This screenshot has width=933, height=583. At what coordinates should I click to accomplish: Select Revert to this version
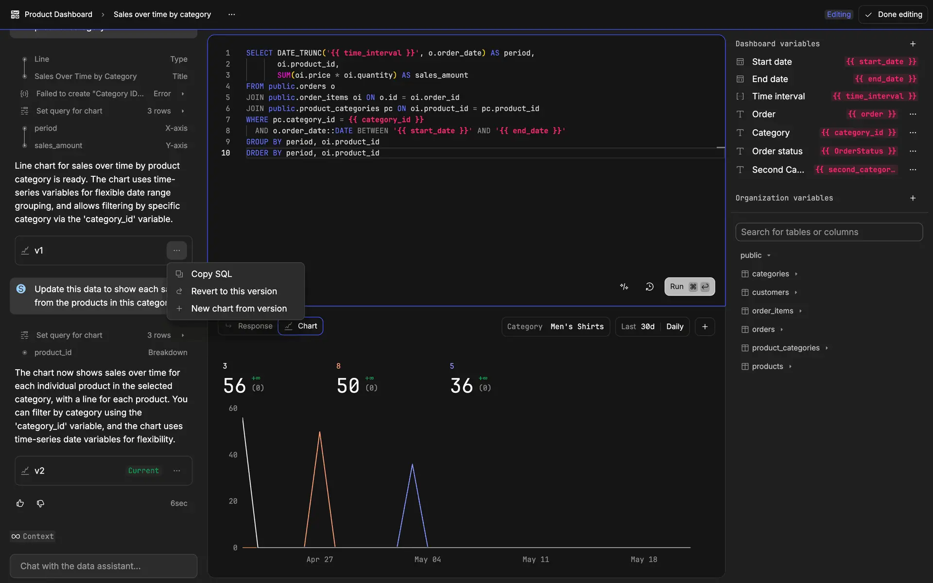pyautogui.click(x=234, y=291)
